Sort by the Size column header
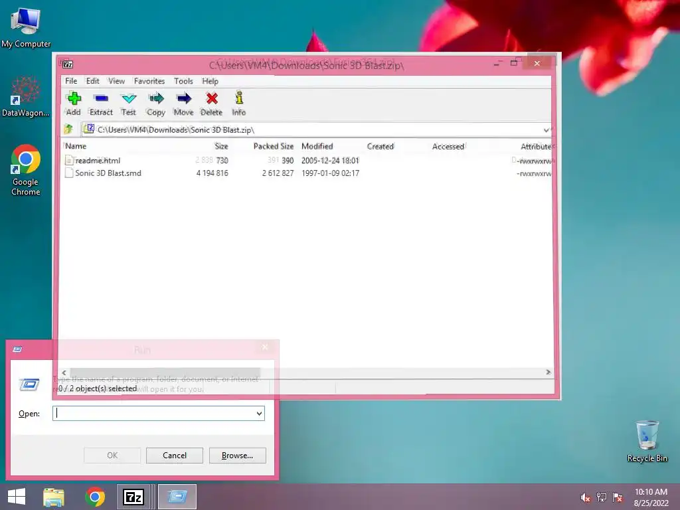This screenshot has width=680, height=510. [221, 146]
